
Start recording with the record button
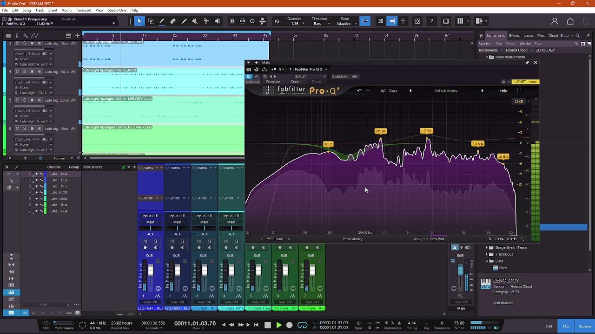pyautogui.click(x=289, y=325)
